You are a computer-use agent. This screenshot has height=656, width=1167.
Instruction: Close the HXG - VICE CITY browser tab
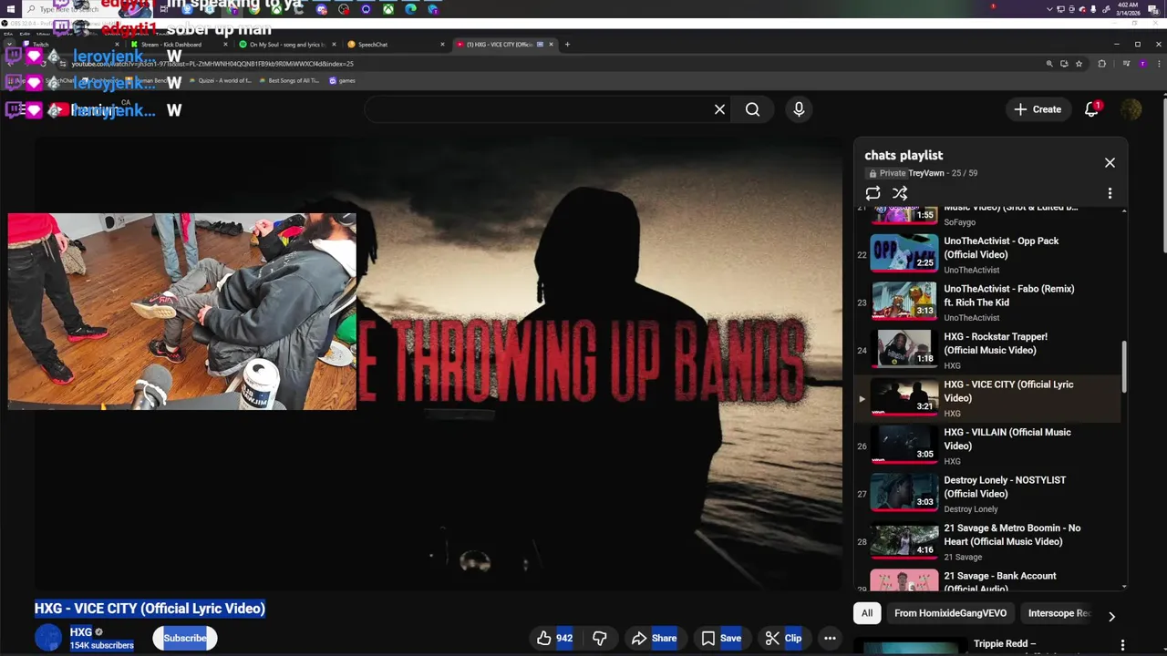point(551,45)
